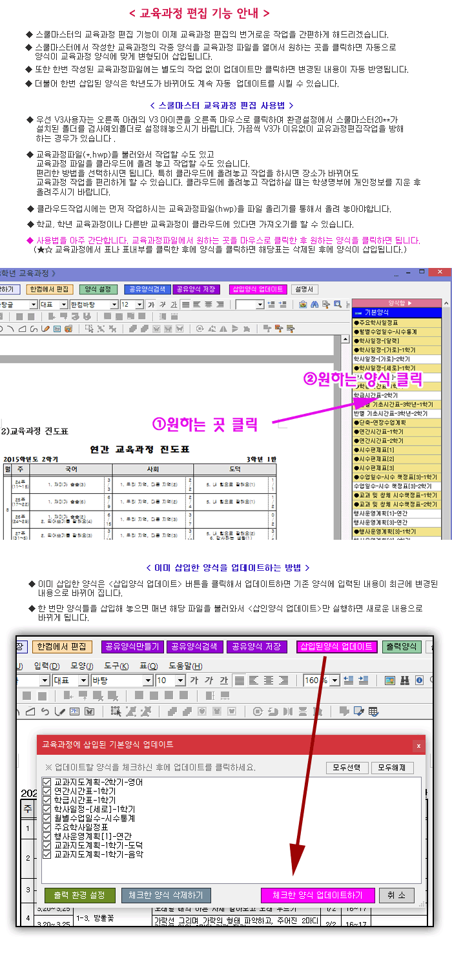Click 취소 in the update dialog
The image size is (452, 953).
(396, 896)
